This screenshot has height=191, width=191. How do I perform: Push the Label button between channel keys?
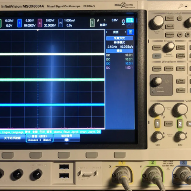169,124
